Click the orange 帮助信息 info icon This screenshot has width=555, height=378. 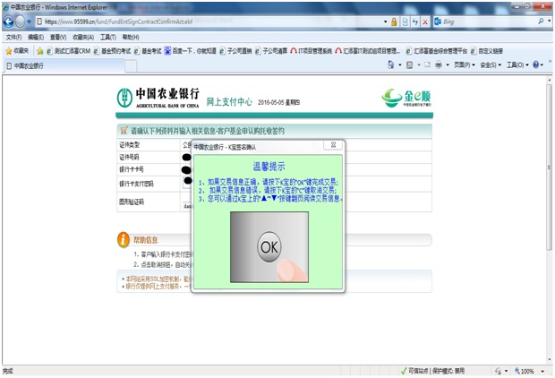[x=124, y=239]
